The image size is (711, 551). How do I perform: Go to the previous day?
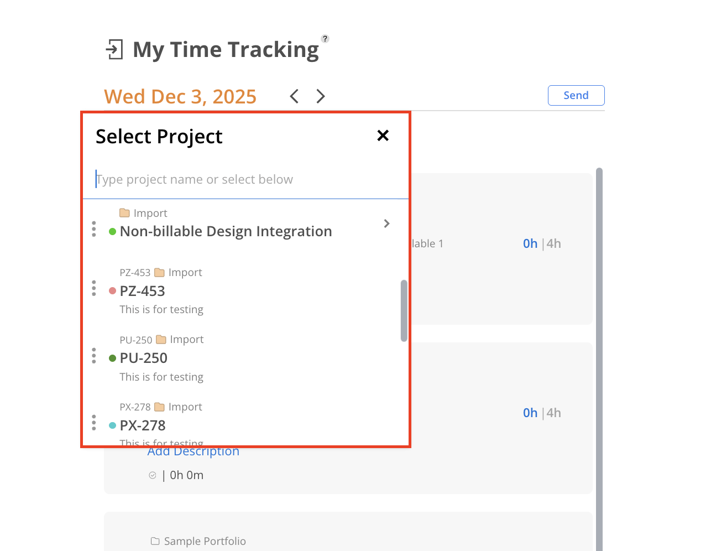click(294, 96)
